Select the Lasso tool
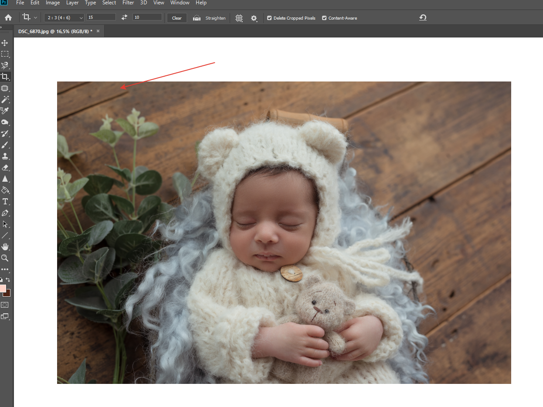Image resolution: width=543 pixels, height=407 pixels. pos(5,65)
